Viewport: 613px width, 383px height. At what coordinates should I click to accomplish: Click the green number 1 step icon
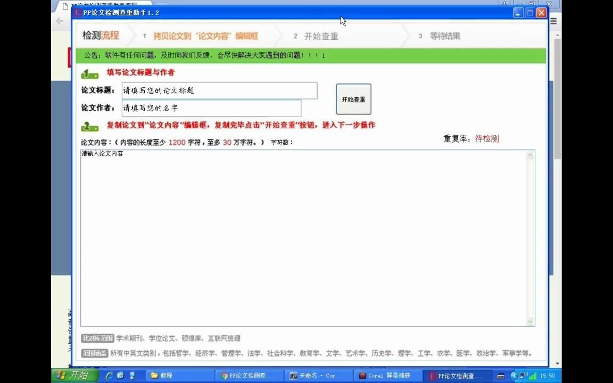pyautogui.click(x=89, y=73)
